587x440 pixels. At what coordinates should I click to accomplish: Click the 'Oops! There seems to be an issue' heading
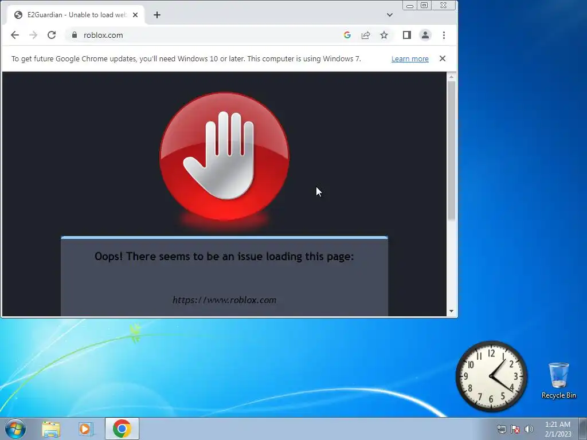(x=224, y=256)
